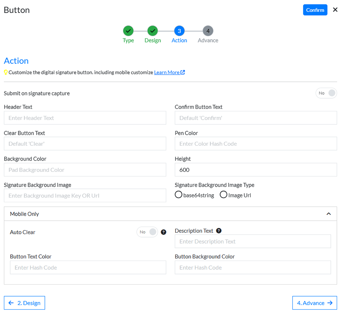This screenshot has height=315, width=341.
Task: Select the Image Url radio button
Action: [x=223, y=195]
